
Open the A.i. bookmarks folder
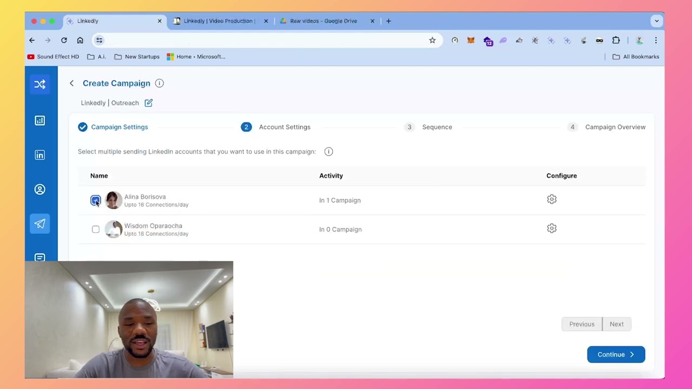coord(97,57)
